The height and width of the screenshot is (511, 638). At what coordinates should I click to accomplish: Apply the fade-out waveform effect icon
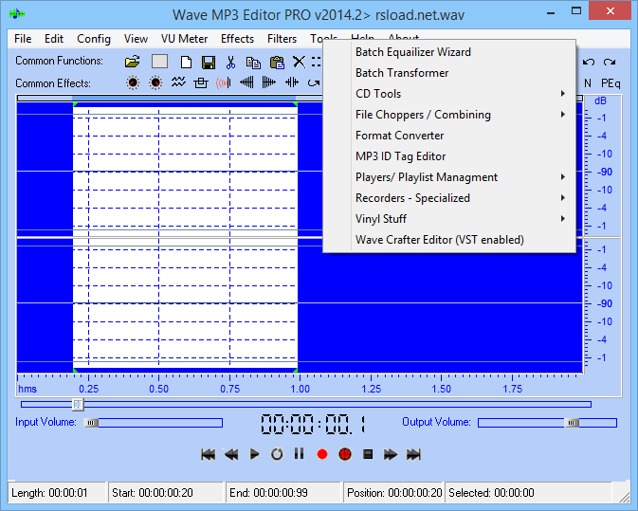tap(268, 82)
